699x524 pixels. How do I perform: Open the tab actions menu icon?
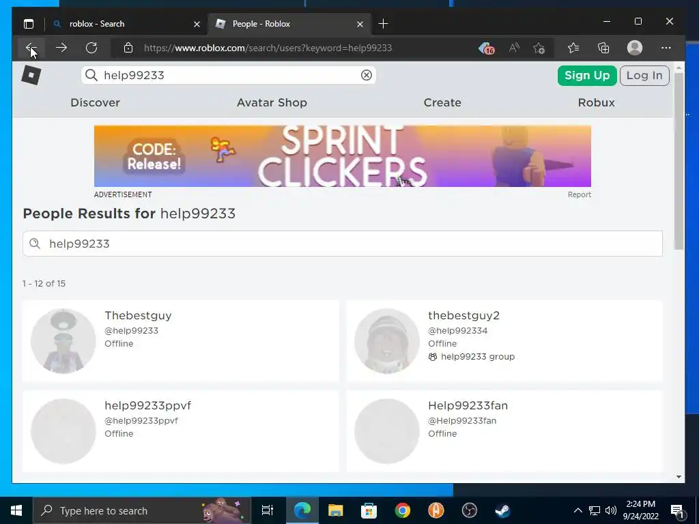(29, 24)
